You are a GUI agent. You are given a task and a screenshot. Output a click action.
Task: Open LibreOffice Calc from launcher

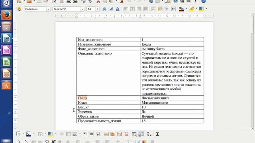click(6, 62)
